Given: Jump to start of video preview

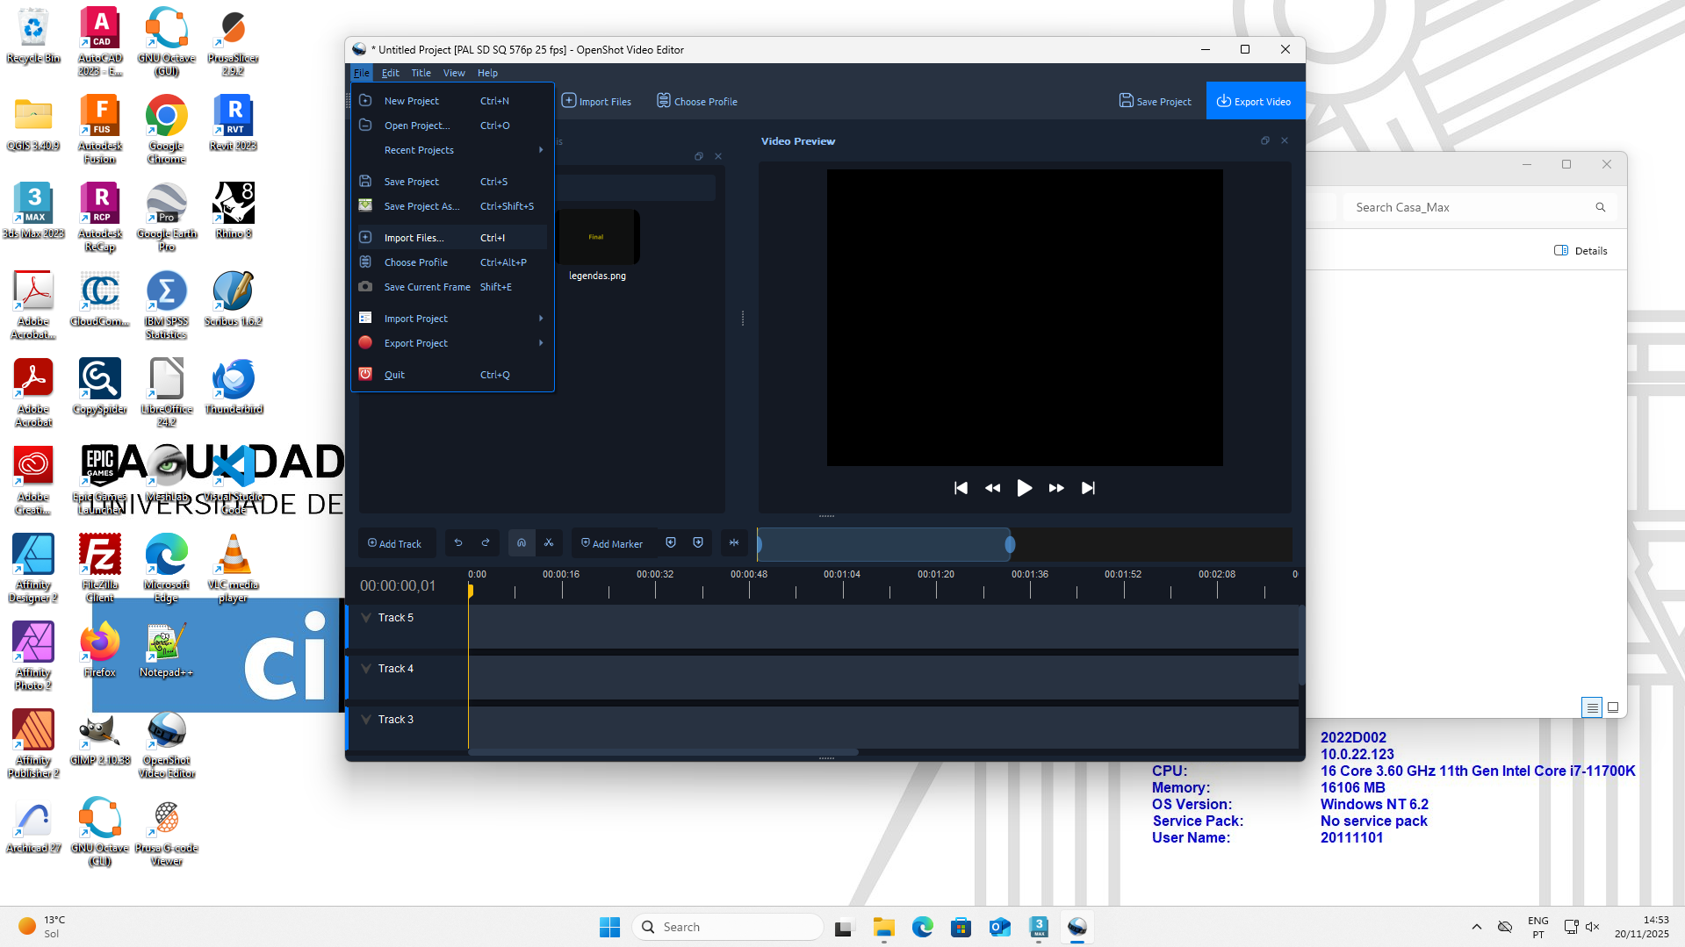Looking at the screenshot, I should point(961,488).
